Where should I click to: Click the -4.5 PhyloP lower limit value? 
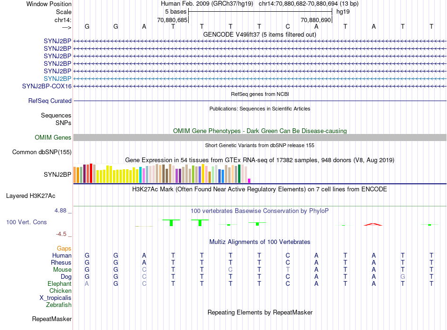[x=61, y=234]
